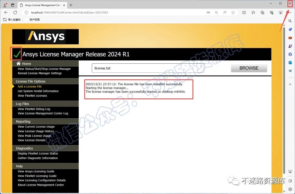This screenshot has height=194, width=295.
Task: Open View FlexNet Debug Log
Action: coord(34,109)
